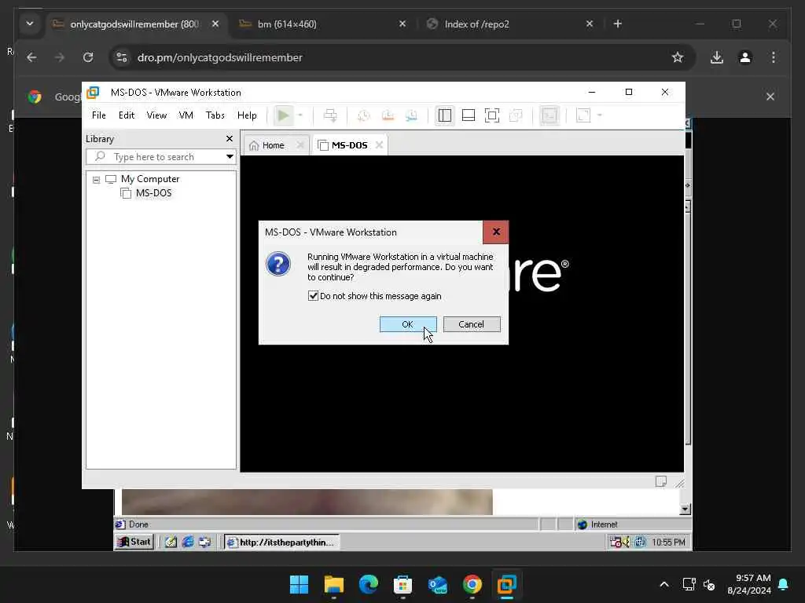Open Outlook from taskbar
The height and width of the screenshot is (603, 805).
pyautogui.click(x=437, y=584)
